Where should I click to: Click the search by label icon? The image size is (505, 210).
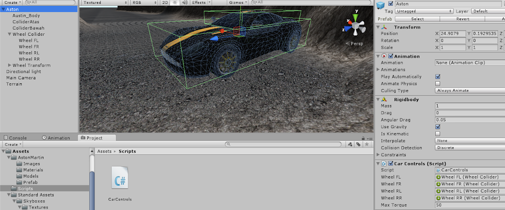[358, 144]
